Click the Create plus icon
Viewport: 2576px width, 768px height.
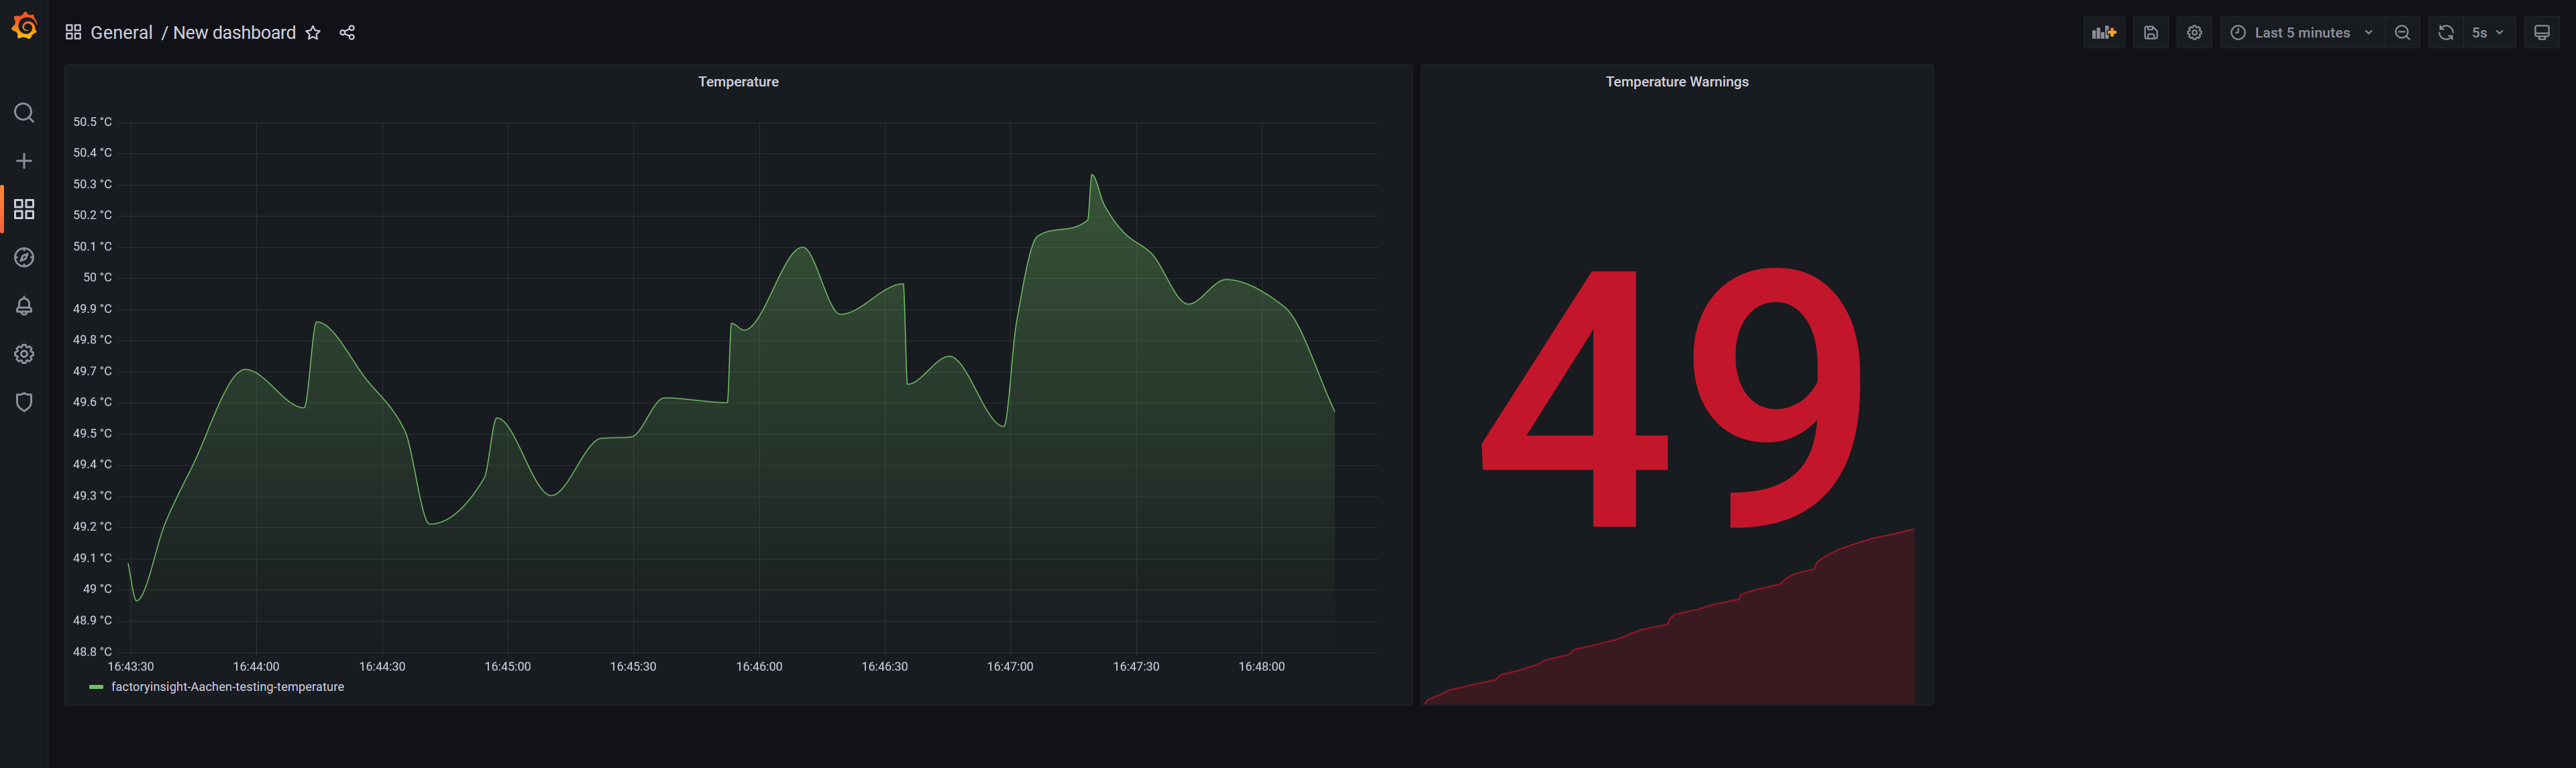(24, 161)
